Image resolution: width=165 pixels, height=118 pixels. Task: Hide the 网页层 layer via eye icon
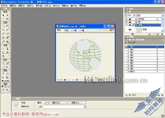coord(130,19)
